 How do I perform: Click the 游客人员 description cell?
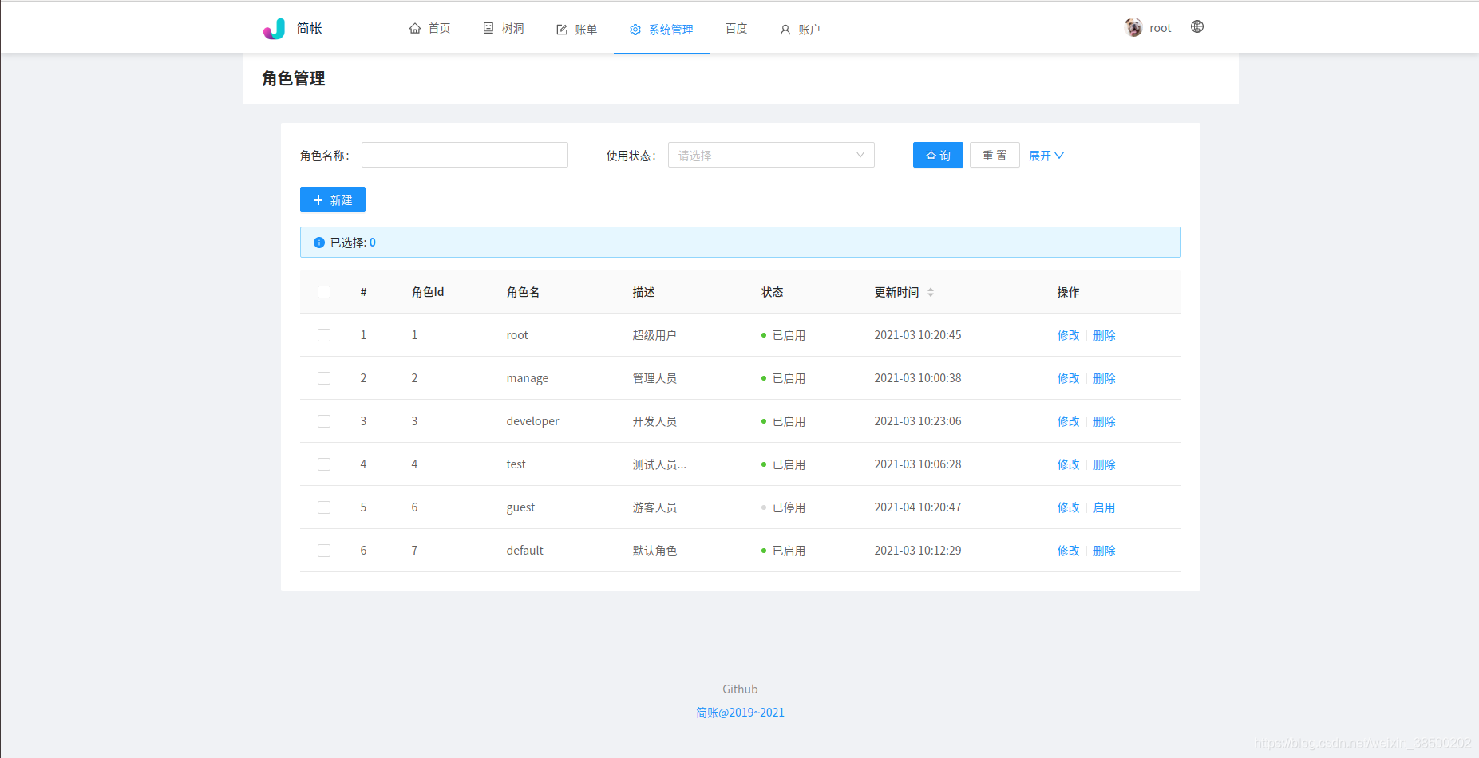tap(654, 507)
